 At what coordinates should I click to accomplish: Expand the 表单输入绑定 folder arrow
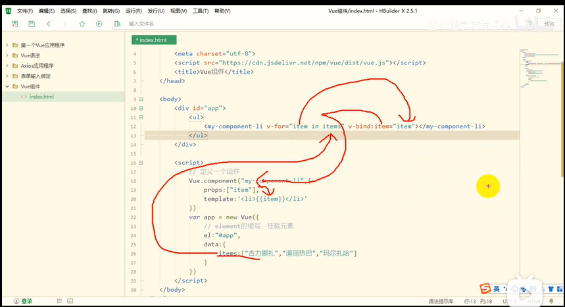7,76
